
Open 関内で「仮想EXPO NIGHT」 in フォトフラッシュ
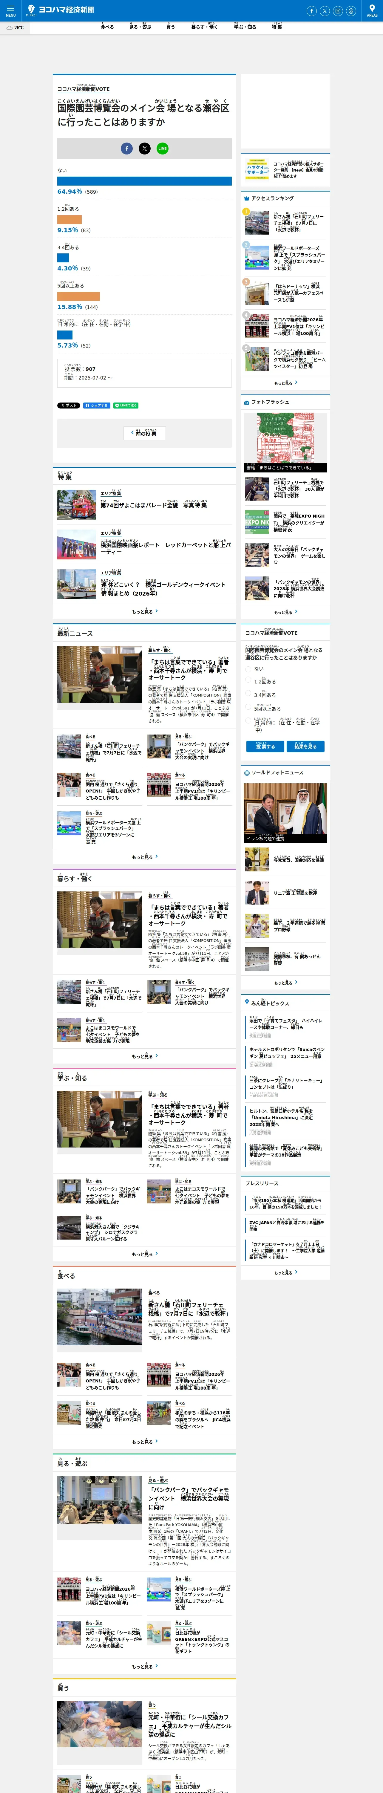tap(299, 522)
